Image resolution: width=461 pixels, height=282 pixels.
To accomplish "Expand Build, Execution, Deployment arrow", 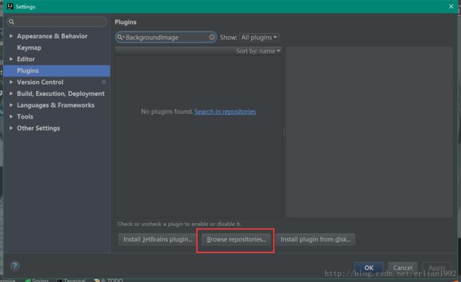I will tap(11, 94).
